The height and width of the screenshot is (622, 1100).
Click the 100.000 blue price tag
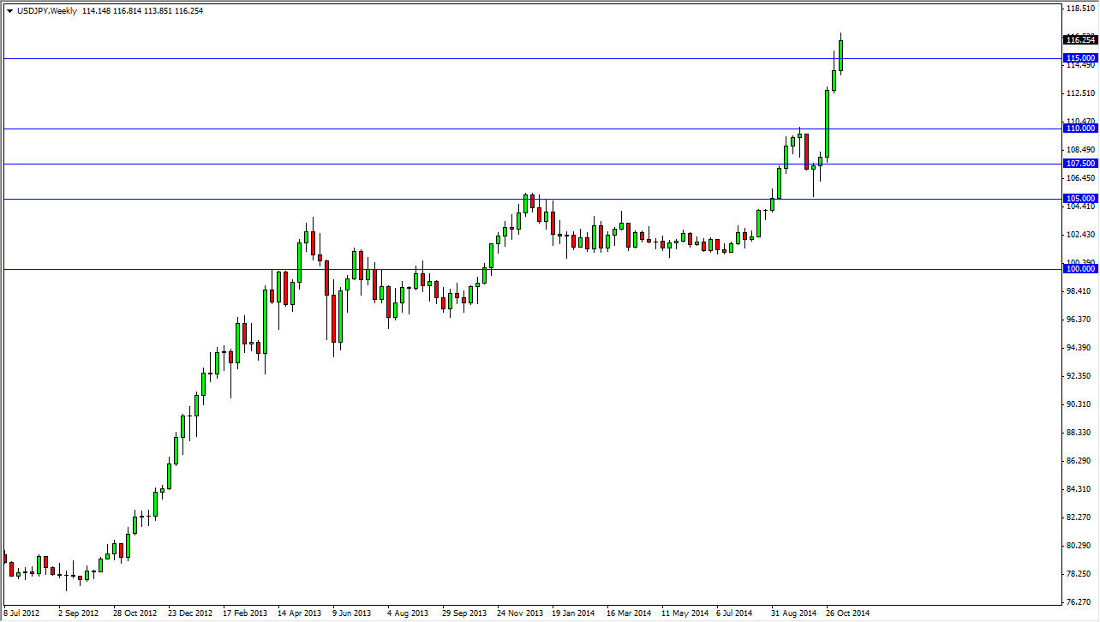(x=1079, y=269)
